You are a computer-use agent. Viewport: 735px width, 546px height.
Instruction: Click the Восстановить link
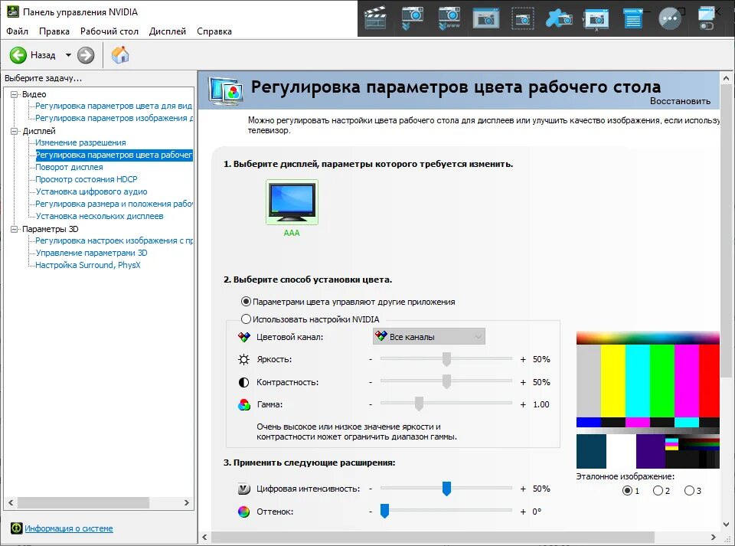pyautogui.click(x=680, y=101)
